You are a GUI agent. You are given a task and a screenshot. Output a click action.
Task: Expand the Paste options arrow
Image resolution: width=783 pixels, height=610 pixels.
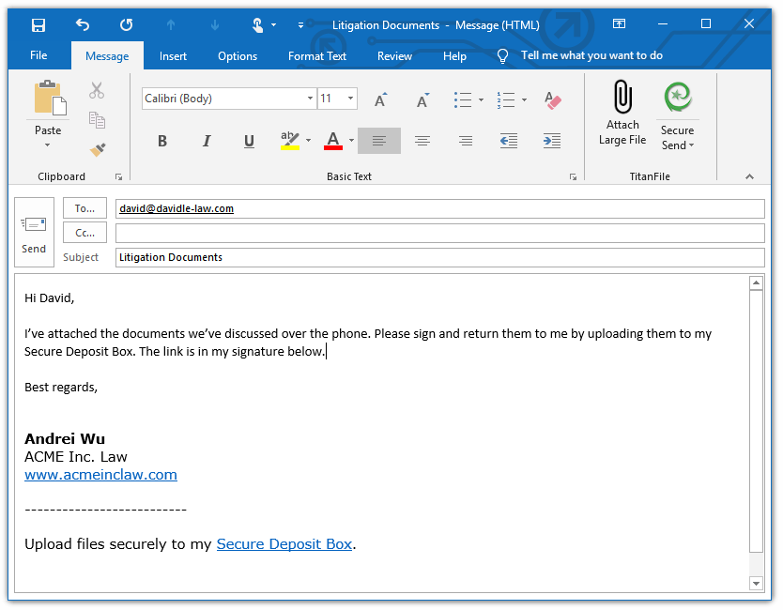click(48, 145)
